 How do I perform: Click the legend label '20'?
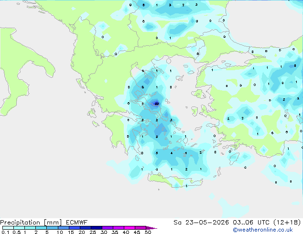[82, 232]
